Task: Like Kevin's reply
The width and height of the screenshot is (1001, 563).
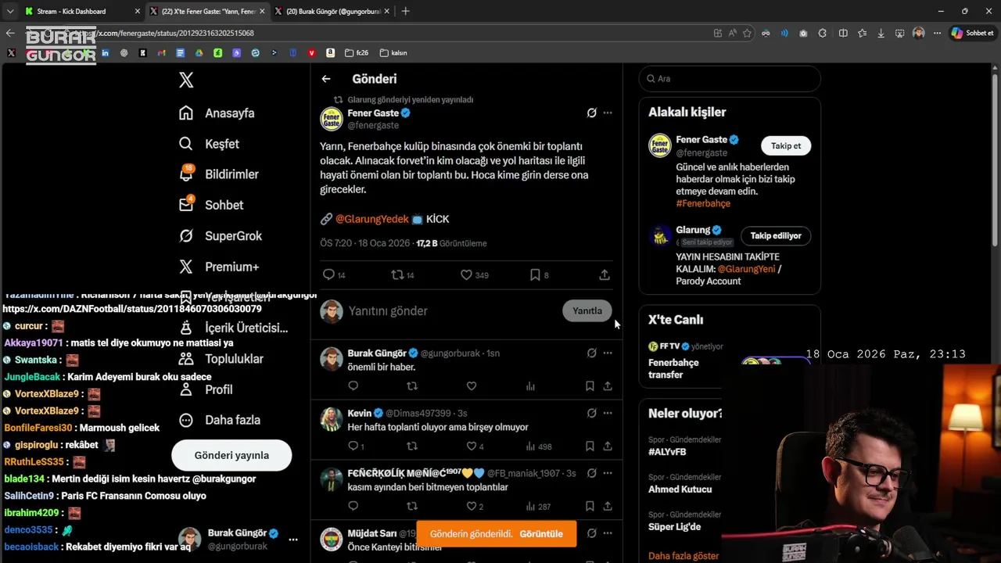Action: [472, 446]
